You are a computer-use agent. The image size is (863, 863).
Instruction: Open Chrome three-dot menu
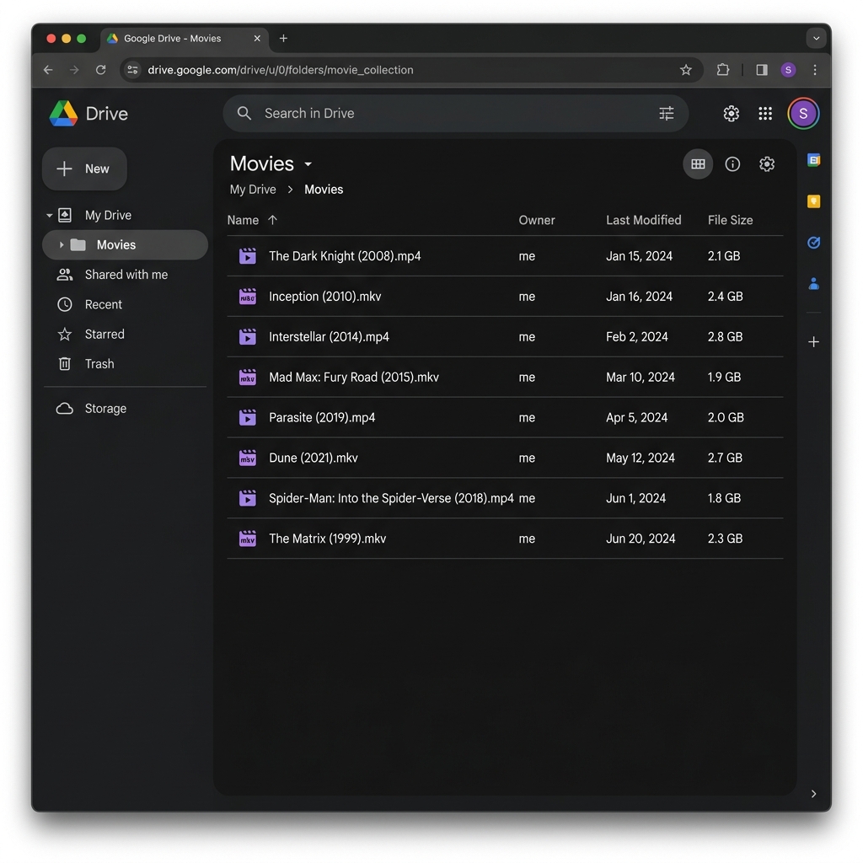click(815, 70)
